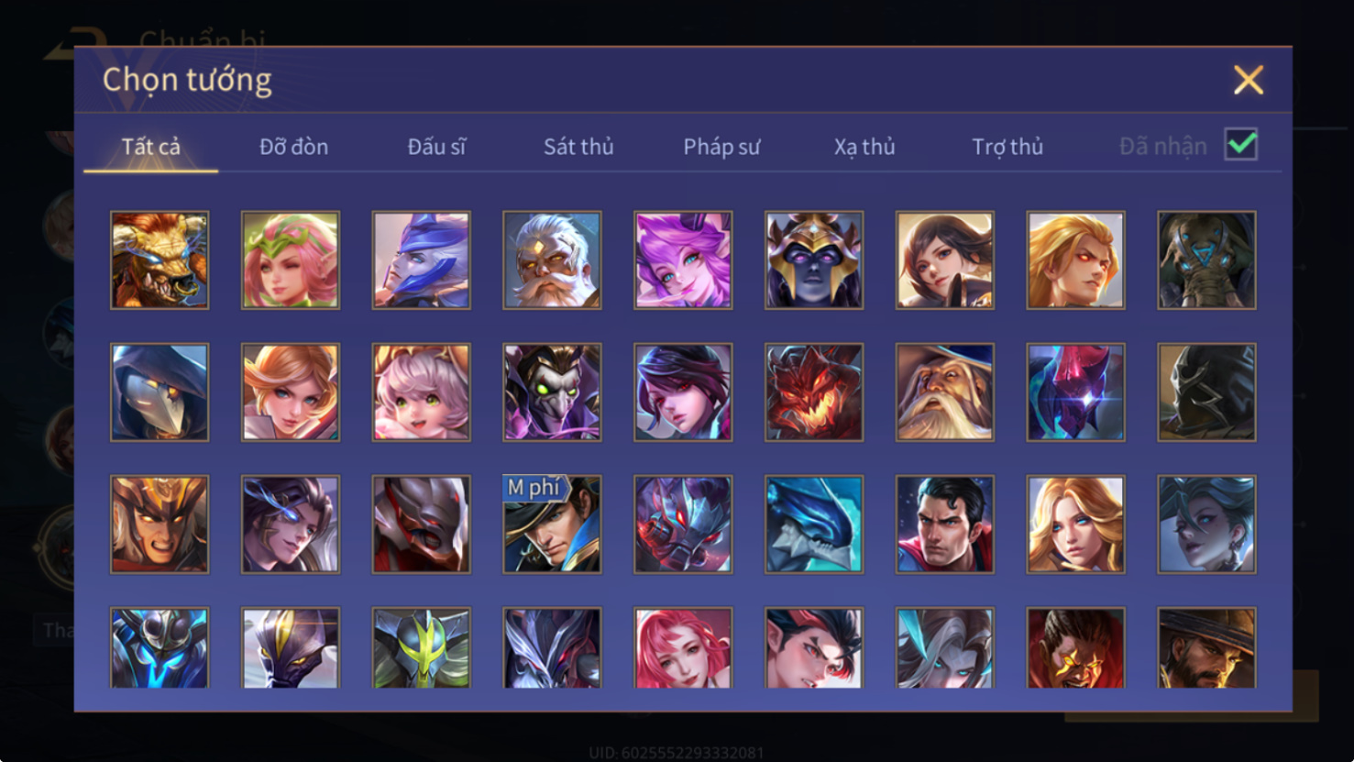Image resolution: width=1354 pixels, height=762 pixels.
Task: Select the cowboy hat bearded hero
Action: tap(1206, 647)
